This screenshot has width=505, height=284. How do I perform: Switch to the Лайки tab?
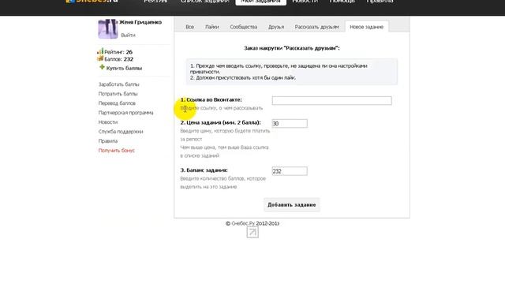pyautogui.click(x=212, y=27)
